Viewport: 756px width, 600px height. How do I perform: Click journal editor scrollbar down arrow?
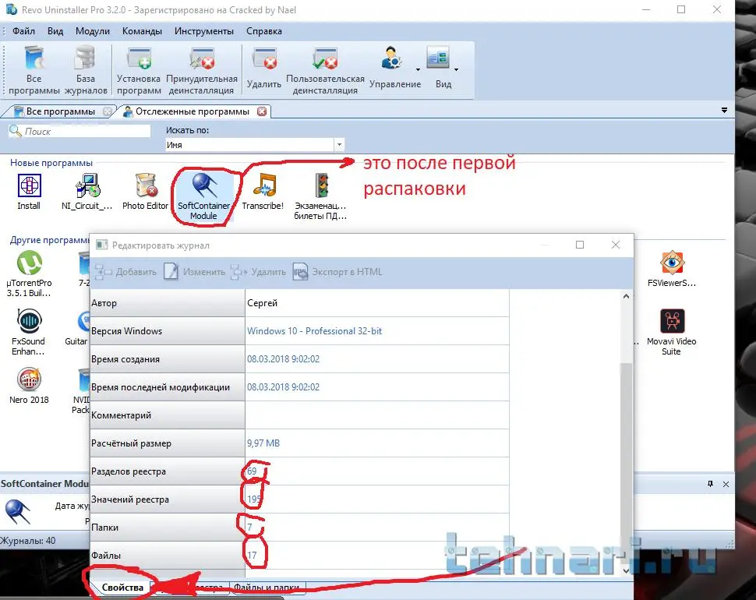pyautogui.click(x=626, y=570)
